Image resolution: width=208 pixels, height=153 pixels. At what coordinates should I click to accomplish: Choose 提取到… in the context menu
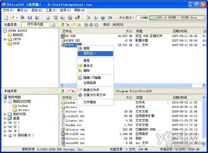tap(95, 53)
